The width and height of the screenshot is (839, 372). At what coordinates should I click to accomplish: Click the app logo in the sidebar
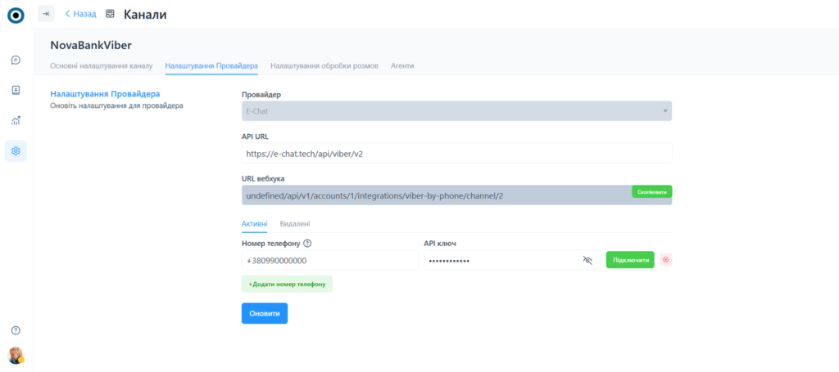pos(16,15)
